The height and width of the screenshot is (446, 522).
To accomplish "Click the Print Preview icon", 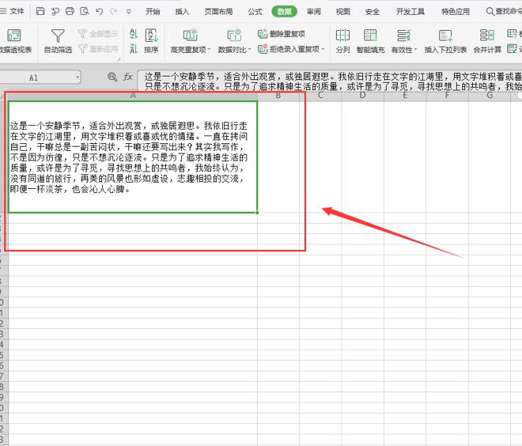I will 84,11.
